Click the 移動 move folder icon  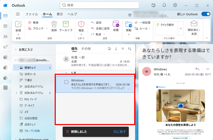click(x=129, y=24)
